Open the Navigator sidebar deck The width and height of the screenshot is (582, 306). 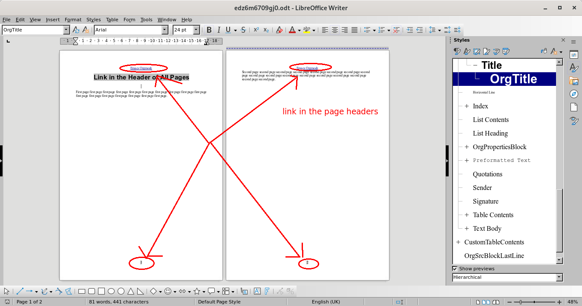(x=574, y=94)
